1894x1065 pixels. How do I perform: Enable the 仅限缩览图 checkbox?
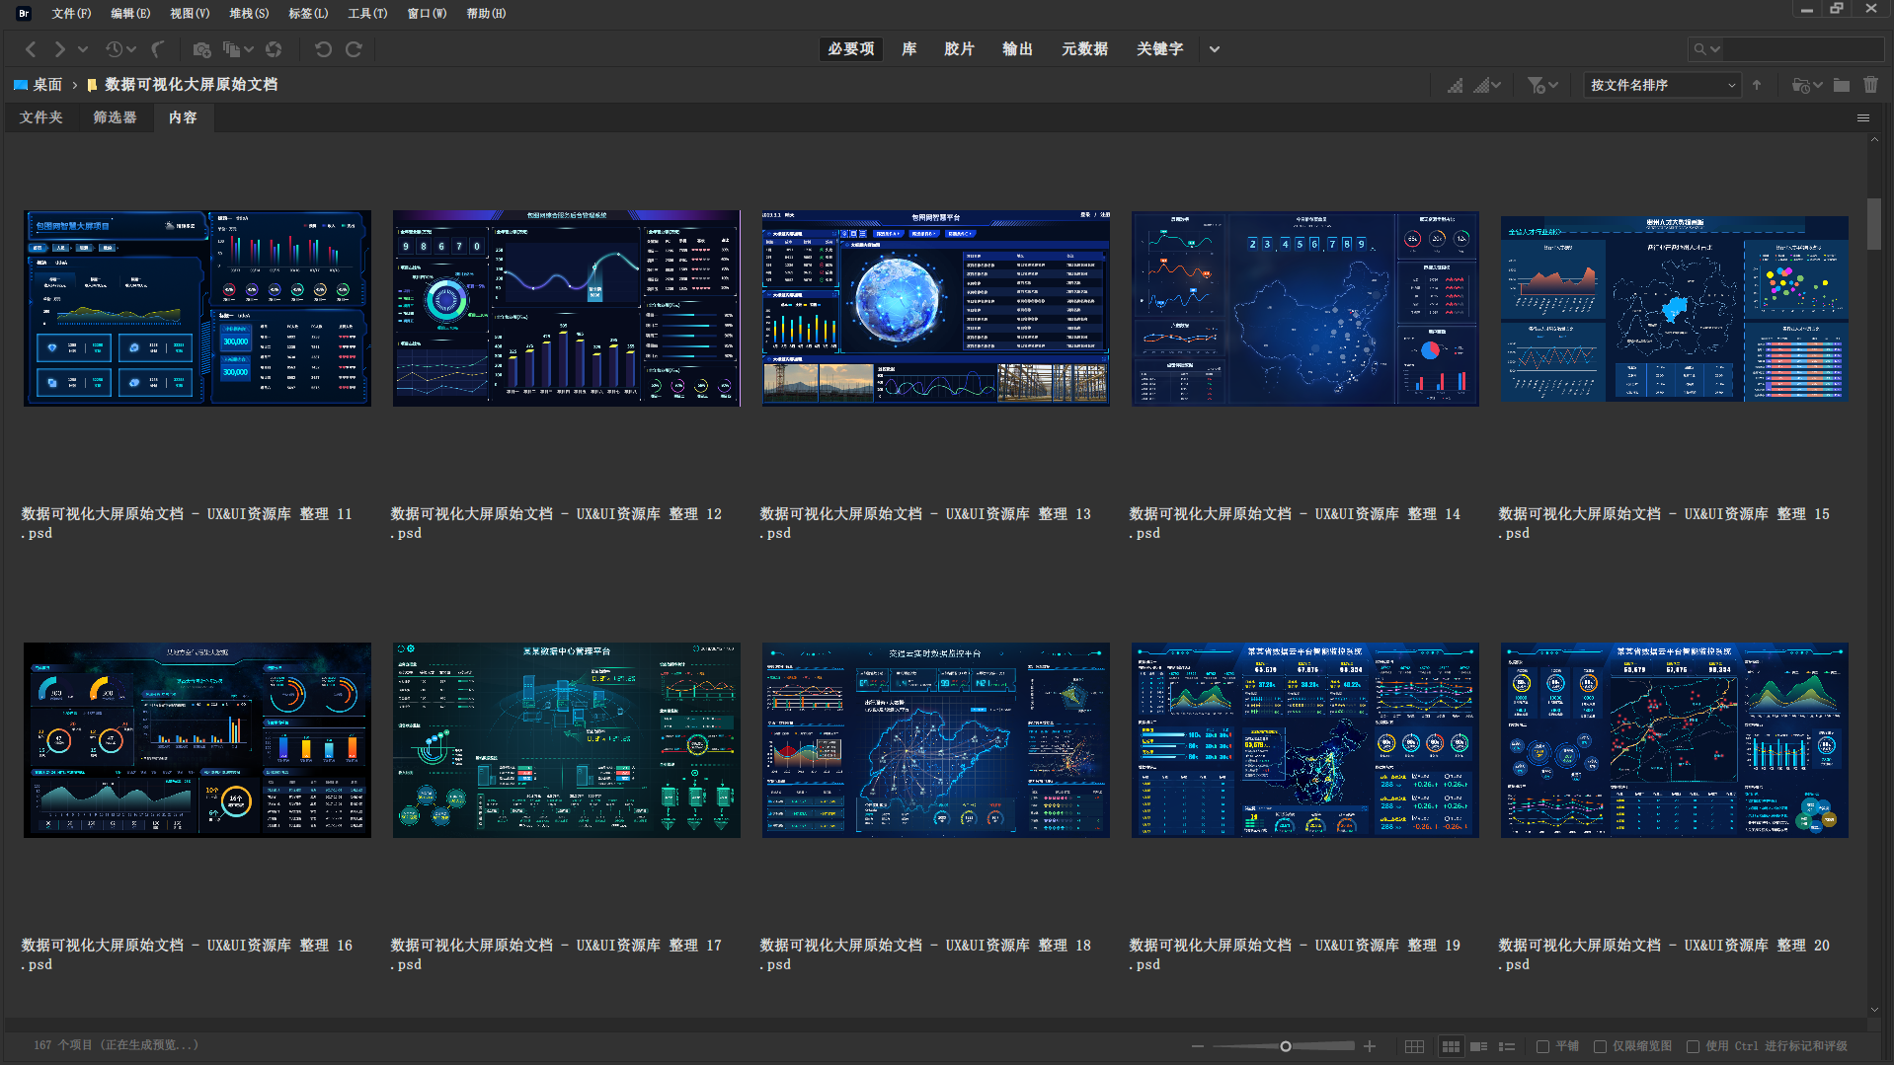point(1600,1046)
